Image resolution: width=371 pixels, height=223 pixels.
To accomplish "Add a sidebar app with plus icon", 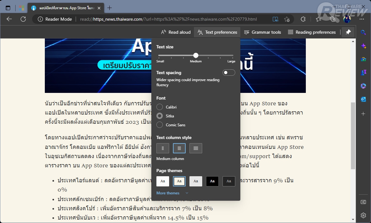I will [x=363, y=114].
